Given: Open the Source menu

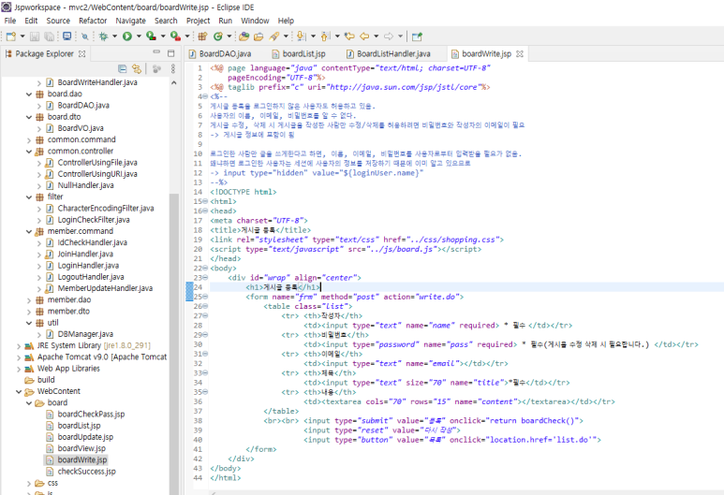Looking at the screenshot, I should (x=58, y=21).
